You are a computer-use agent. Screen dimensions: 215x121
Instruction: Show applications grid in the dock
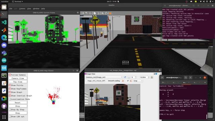pyautogui.click(x=4, y=117)
